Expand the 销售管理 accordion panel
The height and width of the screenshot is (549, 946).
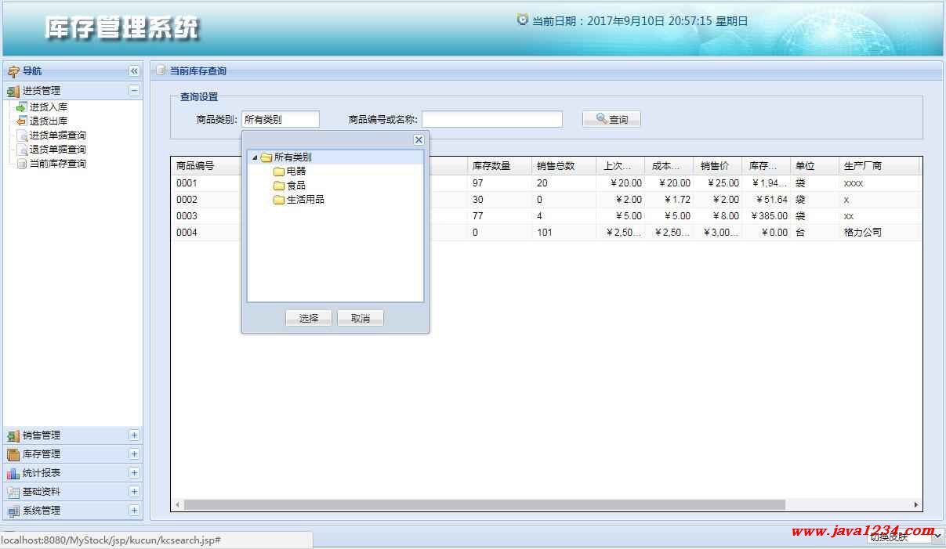pyautogui.click(x=134, y=435)
